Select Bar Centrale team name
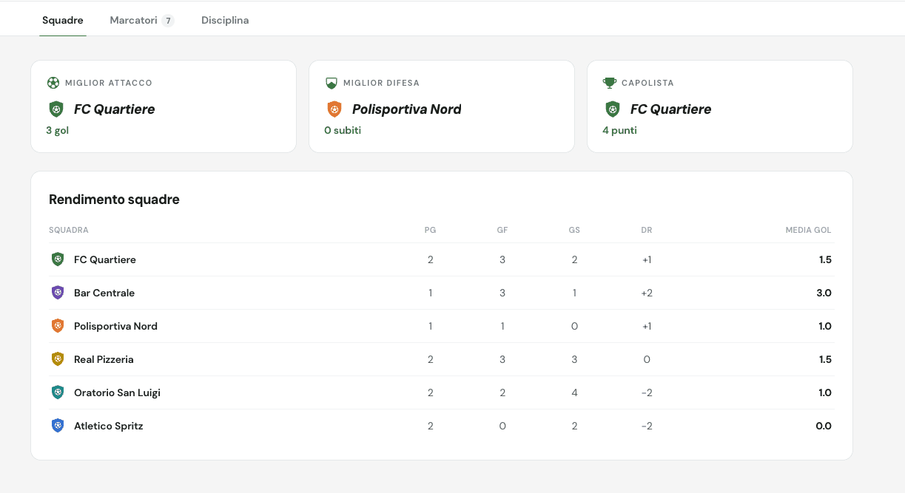This screenshot has width=905, height=493. [104, 293]
